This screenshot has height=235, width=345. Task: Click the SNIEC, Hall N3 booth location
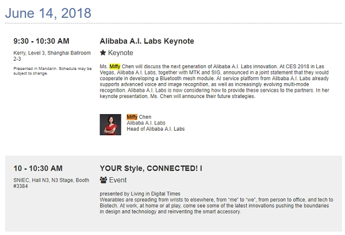(51, 183)
